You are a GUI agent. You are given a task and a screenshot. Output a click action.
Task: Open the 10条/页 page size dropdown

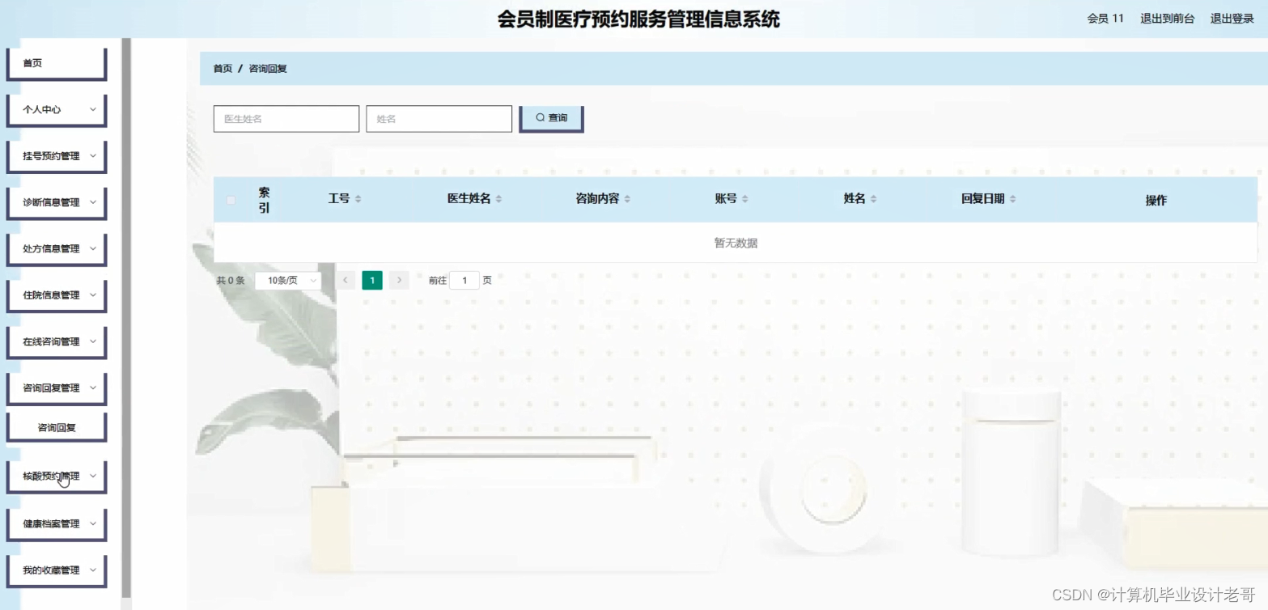[x=288, y=281]
